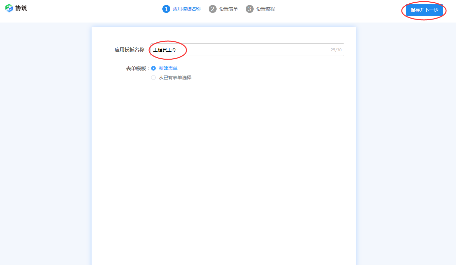456x265 pixels.
Task: Click the grey circle beside 设置表单
Action: point(212,9)
